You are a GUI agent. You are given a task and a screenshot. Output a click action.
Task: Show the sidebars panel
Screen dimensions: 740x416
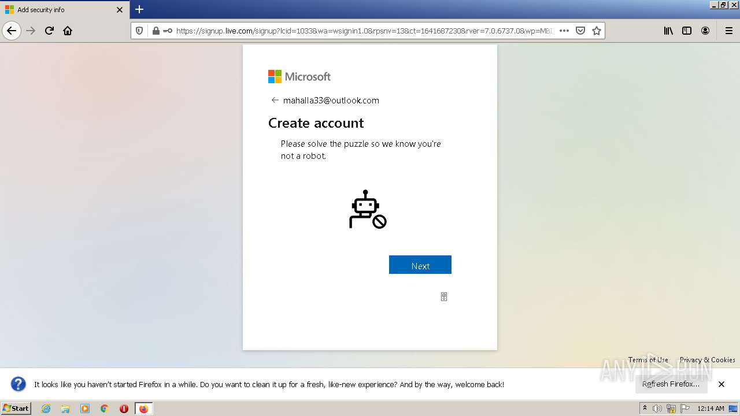(687, 31)
